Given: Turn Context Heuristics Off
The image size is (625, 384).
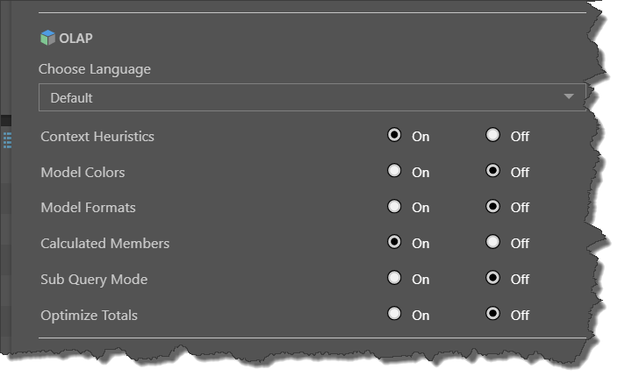Looking at the screenshot, I should click(492, 135).
